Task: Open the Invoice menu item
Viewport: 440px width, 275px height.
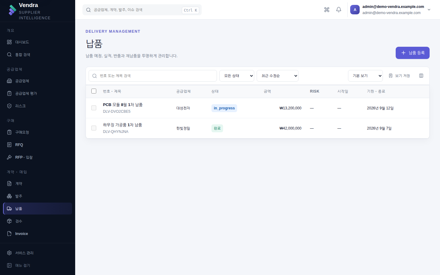Action: point(38,233)
